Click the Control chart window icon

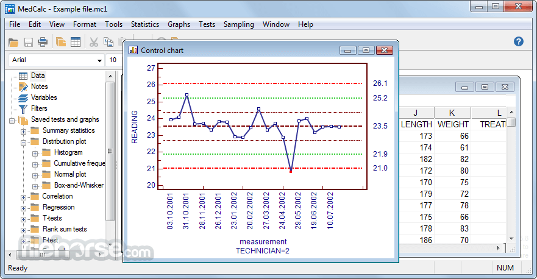133,51
